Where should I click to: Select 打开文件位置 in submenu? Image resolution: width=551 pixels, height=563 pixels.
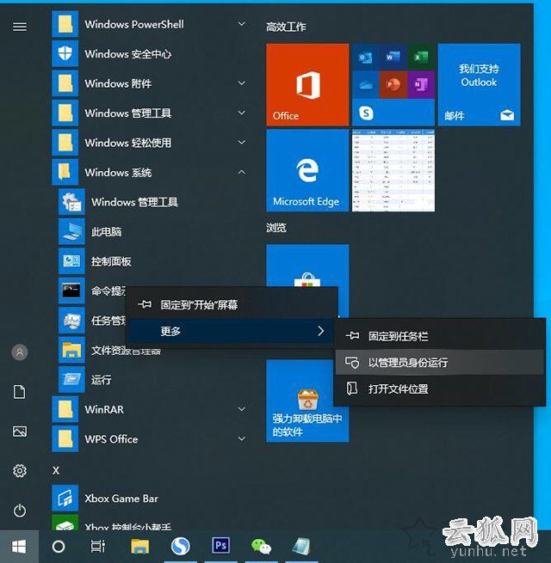coord(439,389)
